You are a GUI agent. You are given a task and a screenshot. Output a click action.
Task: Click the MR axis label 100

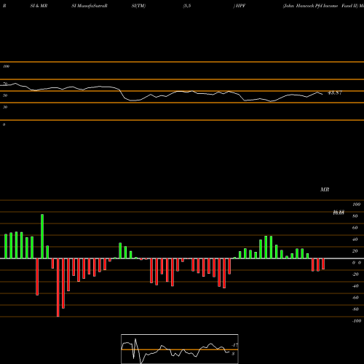pyautogui.click(x=356, y=205)
